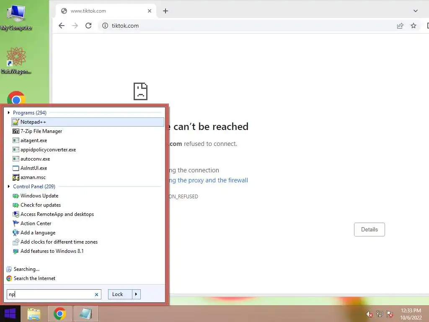Reload the tiktok.com page
Image resolution: width=429 pixels, height=322 pixels.
click(88, 26)
